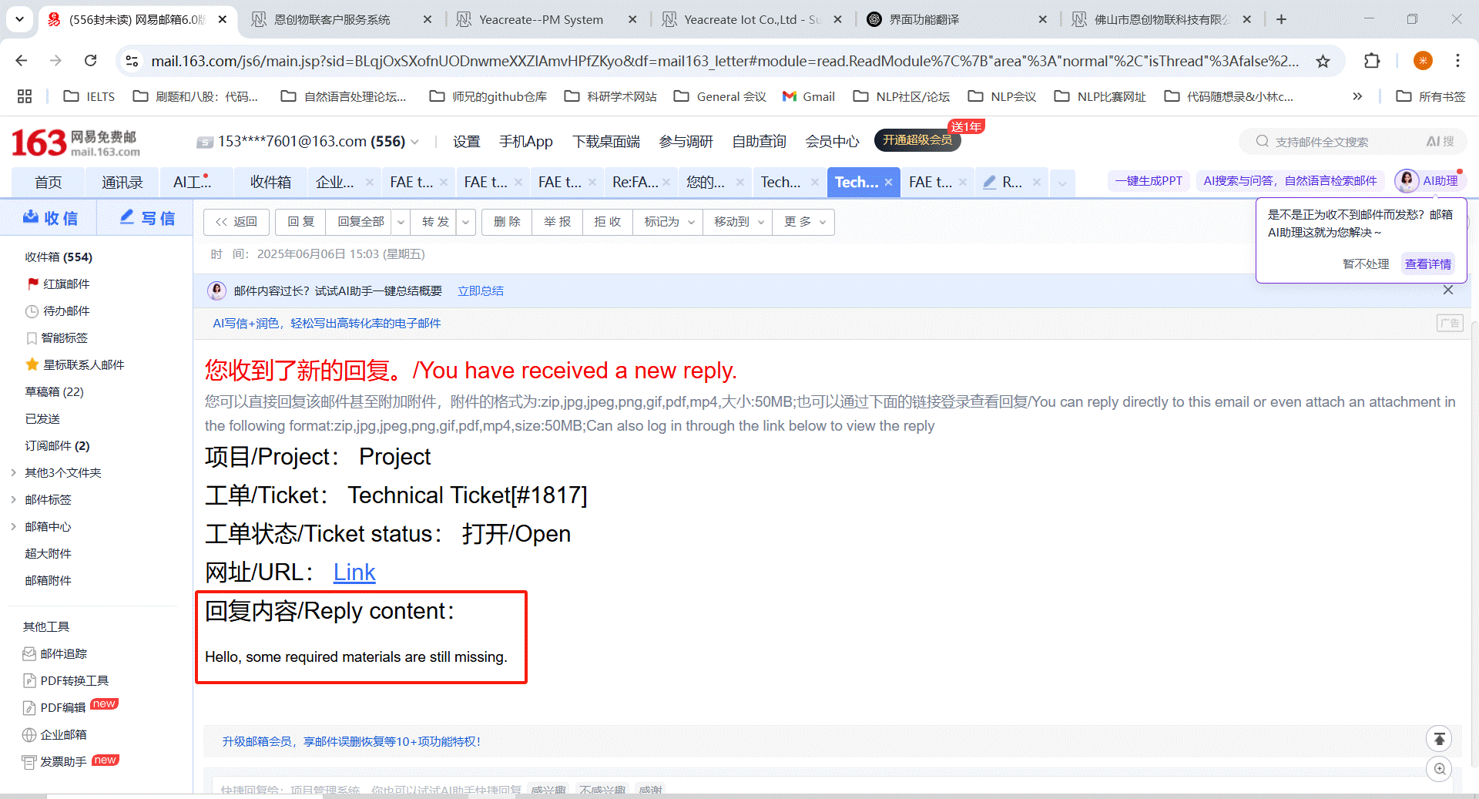Image resolution: width=1479 pixels, height=799 pixels.
Task: Open the AI助理 assistant avatar button
Action: (x=1428, y=181)
